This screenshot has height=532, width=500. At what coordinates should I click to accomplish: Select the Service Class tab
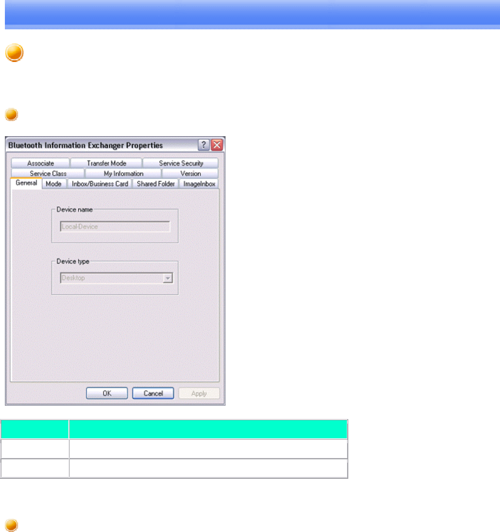[x=48, y=173]
